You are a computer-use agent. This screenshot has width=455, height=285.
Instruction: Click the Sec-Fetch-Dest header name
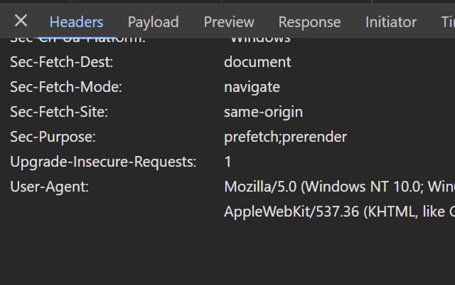coord(62,62)
